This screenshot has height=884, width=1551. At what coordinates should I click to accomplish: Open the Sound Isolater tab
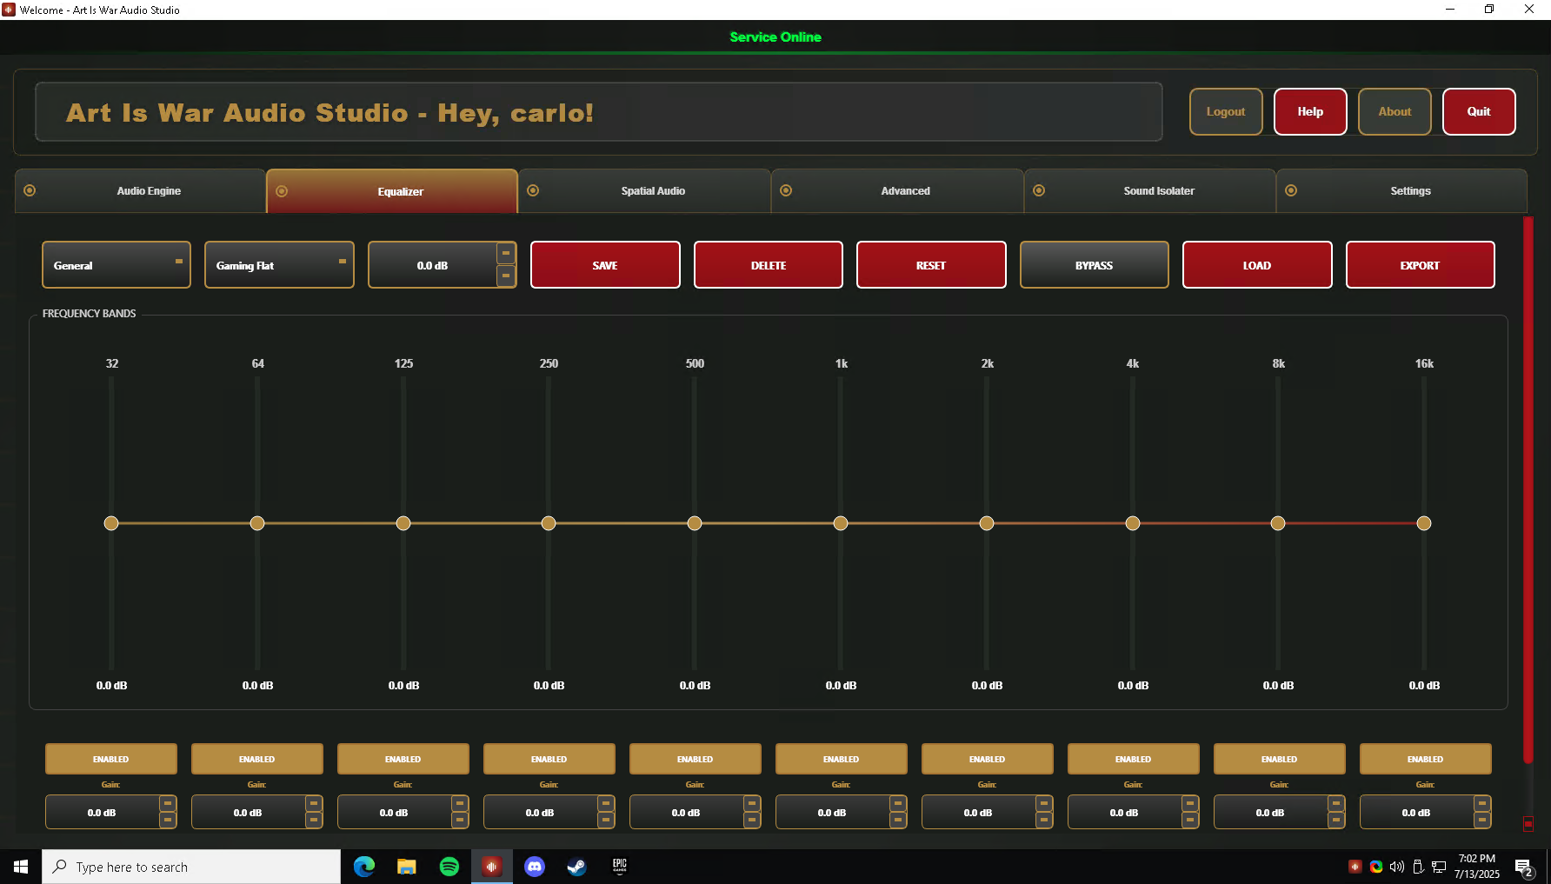[1150, 191]
